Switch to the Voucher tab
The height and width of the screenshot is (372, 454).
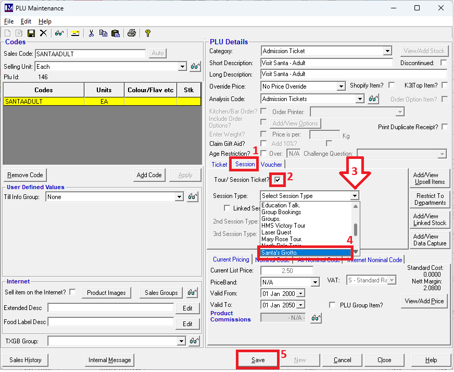271,165
